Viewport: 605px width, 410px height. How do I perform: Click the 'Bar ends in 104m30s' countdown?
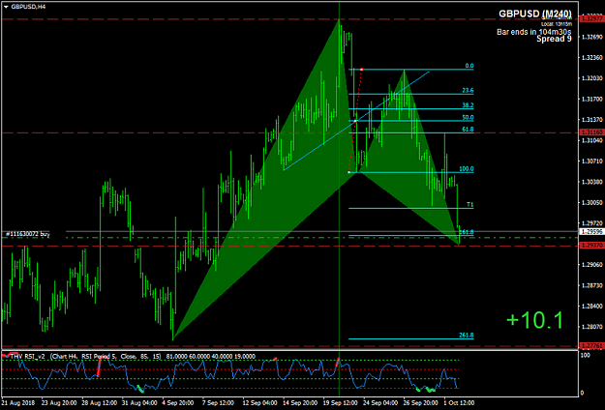tap(534, 32)
